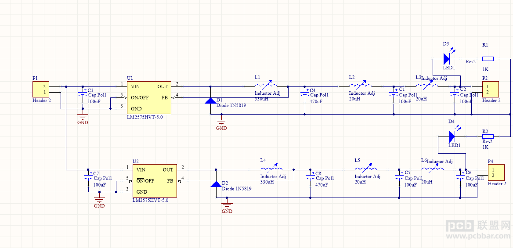The width and height of the screenshot is (513, 248).
Task: Click the R2 resistor symbol
Action: 488,136
